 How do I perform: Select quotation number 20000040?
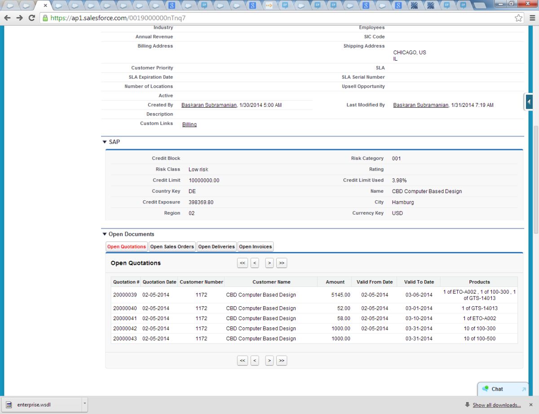pyautogui.click(x=125, y=308)
